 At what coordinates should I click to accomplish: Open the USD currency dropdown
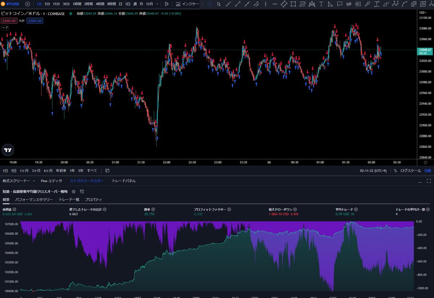coord(422,12)
